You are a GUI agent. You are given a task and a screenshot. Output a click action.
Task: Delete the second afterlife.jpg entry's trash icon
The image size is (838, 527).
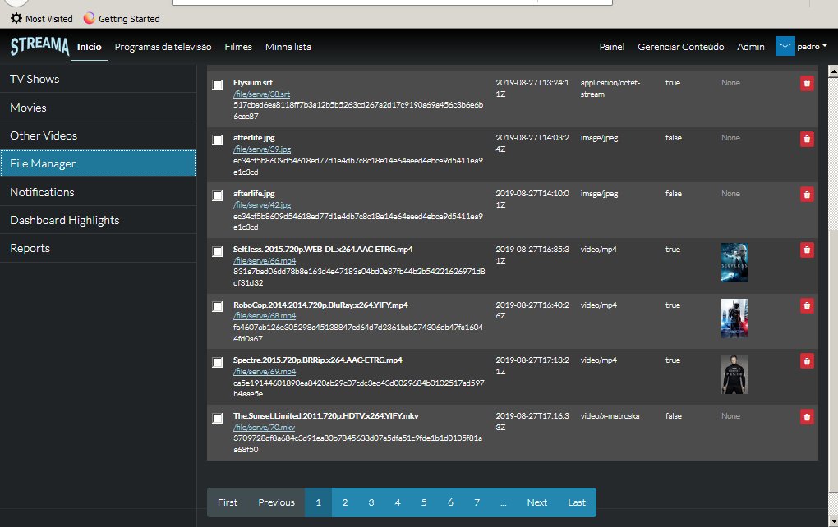click(x=806, y=195)
